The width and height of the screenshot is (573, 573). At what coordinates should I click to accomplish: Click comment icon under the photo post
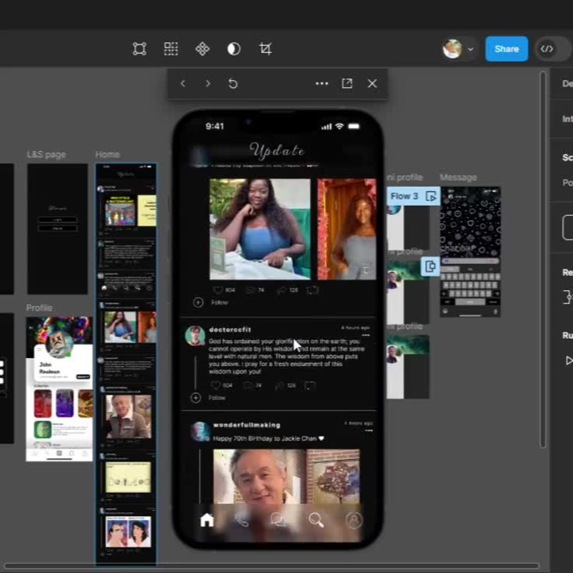250,290
